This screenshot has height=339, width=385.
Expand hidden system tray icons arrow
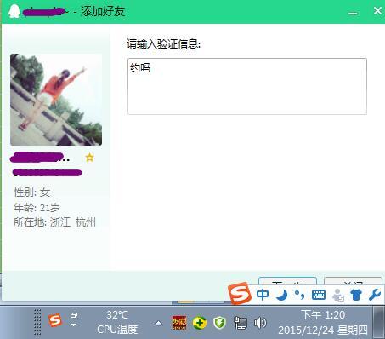(158, 323)
